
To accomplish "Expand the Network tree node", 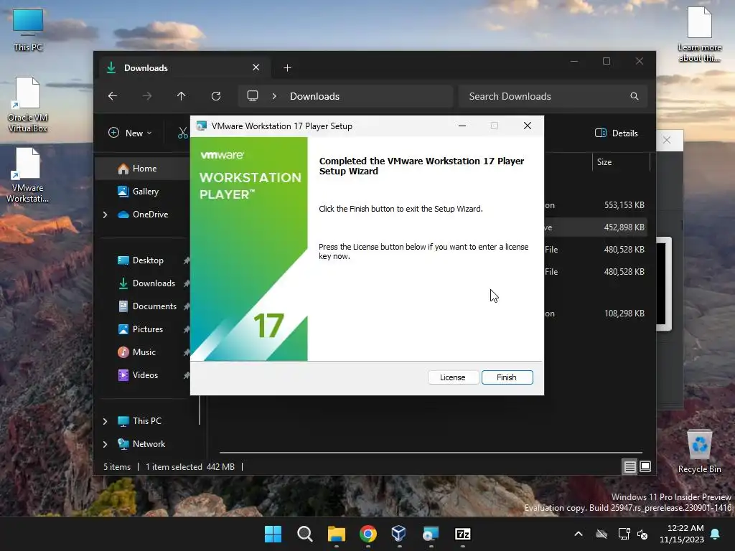I will coord(105,444).
